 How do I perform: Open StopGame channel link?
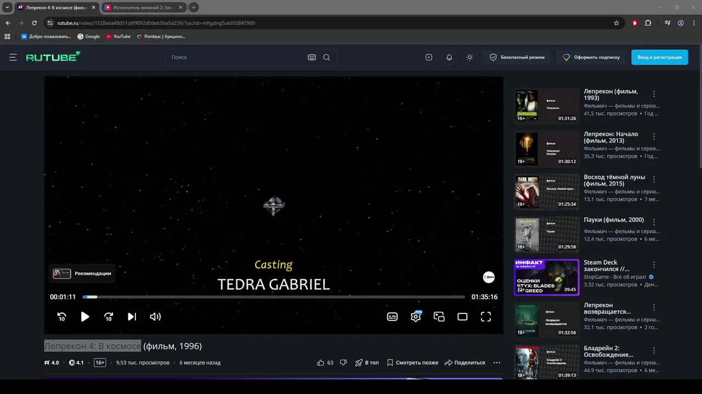pos(615,277)
